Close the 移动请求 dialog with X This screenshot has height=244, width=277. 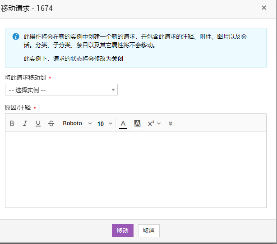coord(264,8)
